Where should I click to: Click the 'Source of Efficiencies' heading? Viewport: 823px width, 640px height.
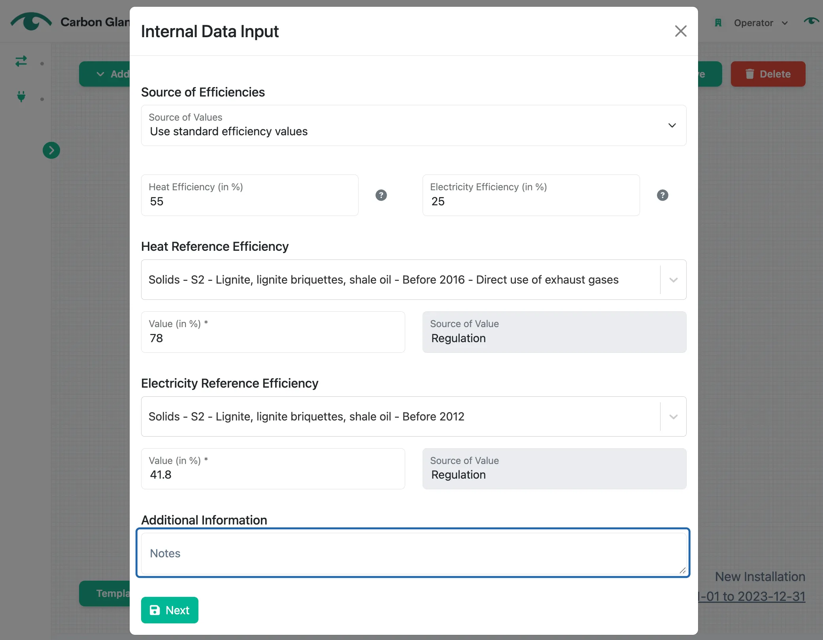(x=203, y=92)
